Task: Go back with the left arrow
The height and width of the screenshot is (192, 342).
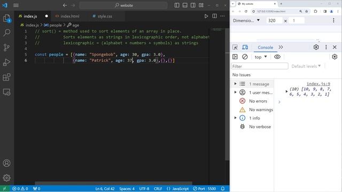Action: pyautogui.click(x=65, y=5)
